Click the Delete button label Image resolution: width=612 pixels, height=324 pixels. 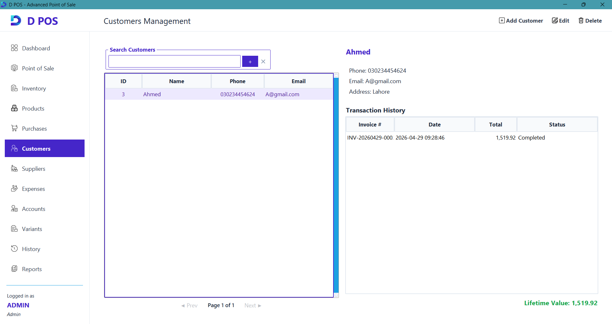click(593, 20)
